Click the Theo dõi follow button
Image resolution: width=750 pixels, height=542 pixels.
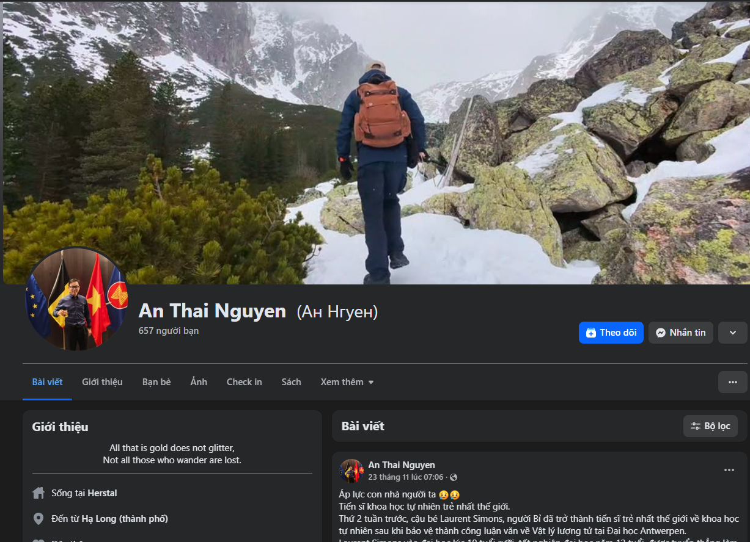[x=611, y=333]
